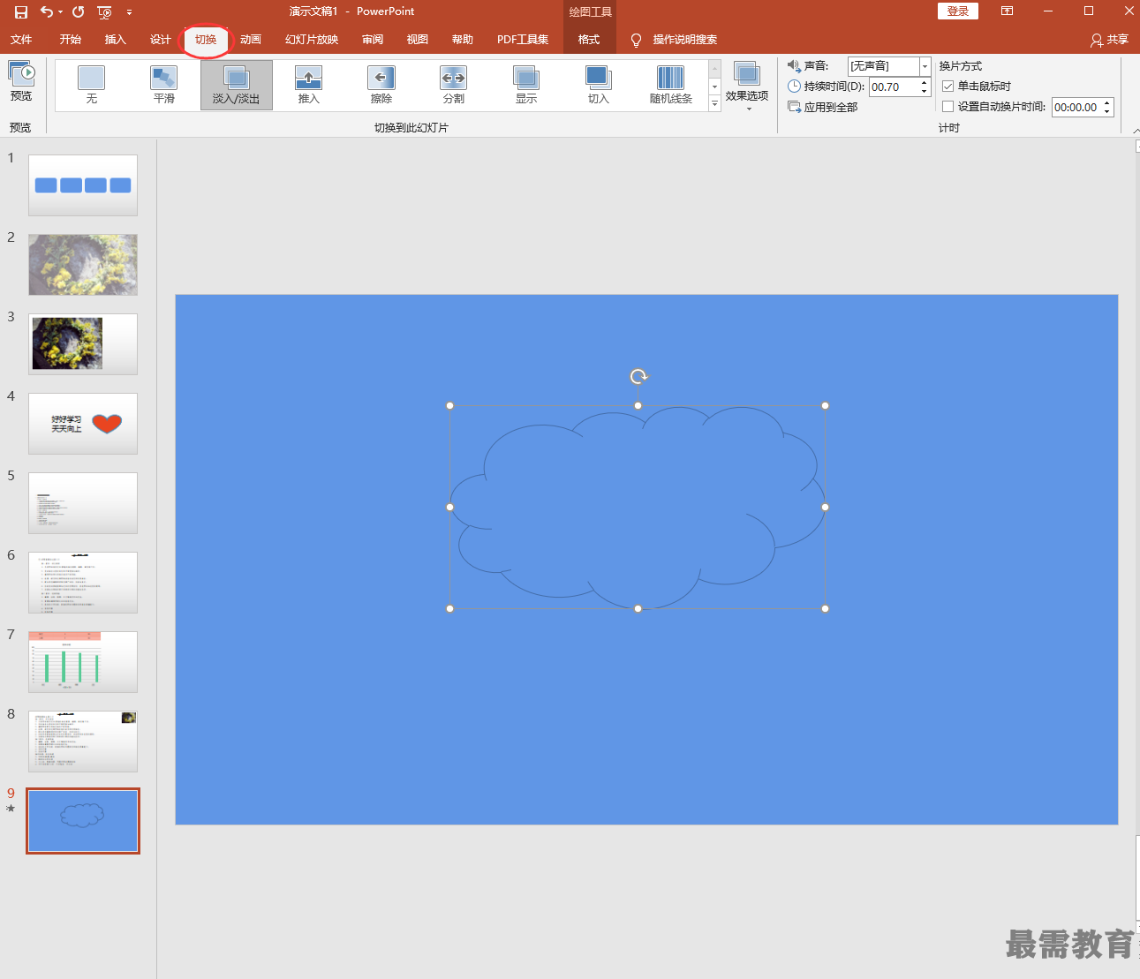Increase duration with the up spinner
This screenshot has width=1140, height=979.
coord(925,82)
